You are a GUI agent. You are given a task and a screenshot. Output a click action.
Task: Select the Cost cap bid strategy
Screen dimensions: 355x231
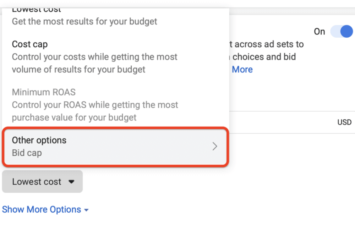click(30, 44)
